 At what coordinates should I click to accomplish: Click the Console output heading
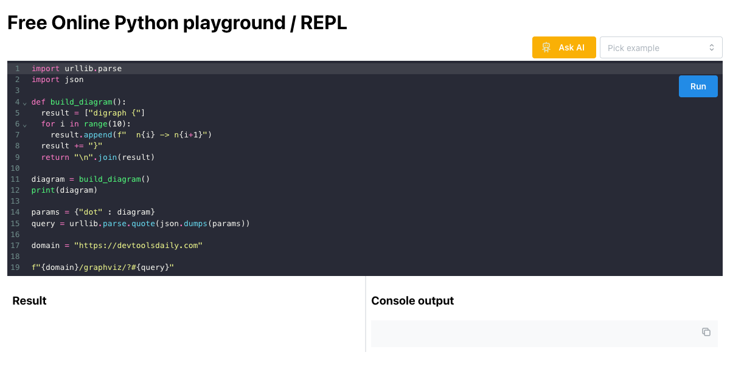tap(412, 300)
